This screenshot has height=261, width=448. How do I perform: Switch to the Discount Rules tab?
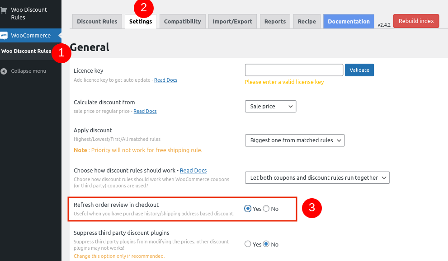tap(97, 21)
